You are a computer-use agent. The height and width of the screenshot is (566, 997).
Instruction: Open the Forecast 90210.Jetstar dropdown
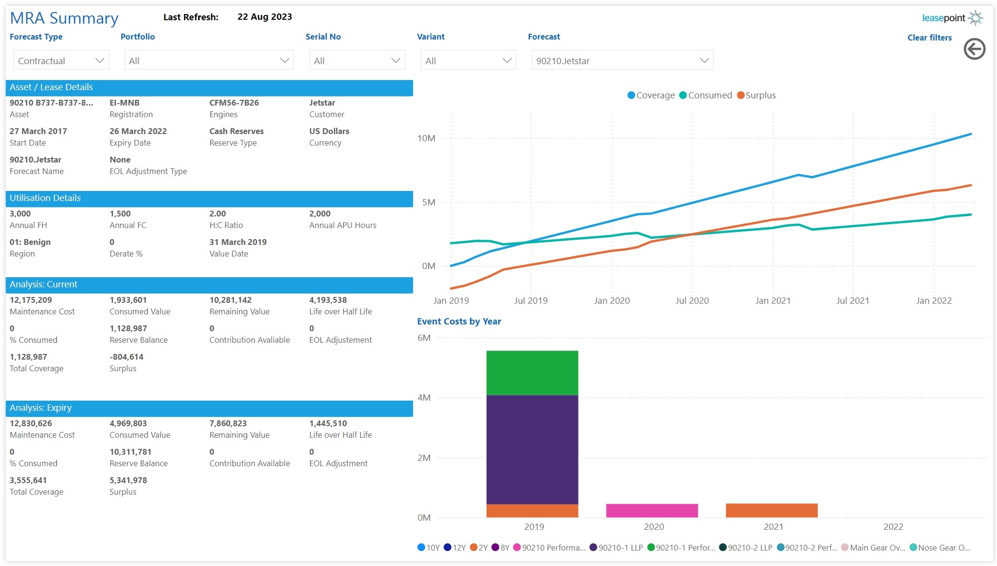tap(622, 60)
